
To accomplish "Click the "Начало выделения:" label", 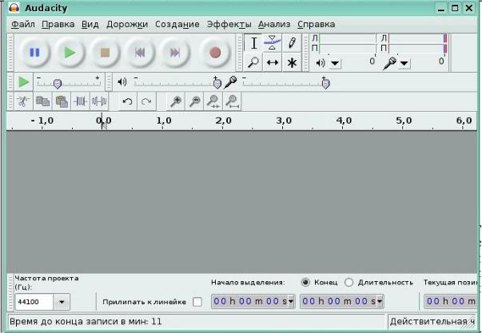I will tap(248, 283).
